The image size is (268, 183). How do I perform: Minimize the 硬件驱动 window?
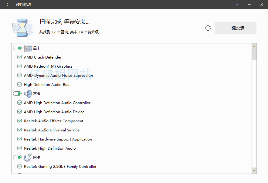pos(249,5)
